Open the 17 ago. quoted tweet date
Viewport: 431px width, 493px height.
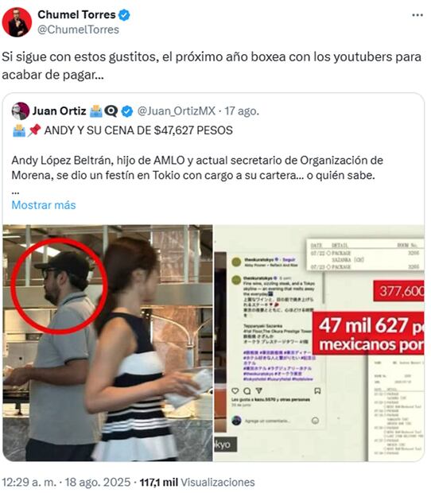click(242, 111)
